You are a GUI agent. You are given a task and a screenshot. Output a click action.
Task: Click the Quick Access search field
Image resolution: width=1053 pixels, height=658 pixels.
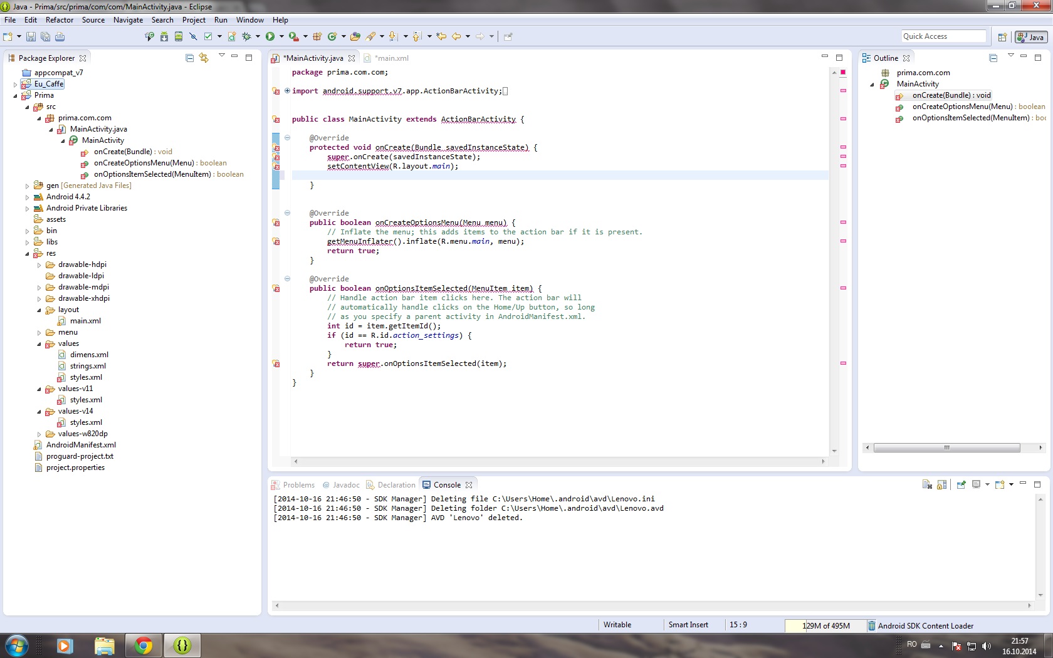tap(943, 36)
